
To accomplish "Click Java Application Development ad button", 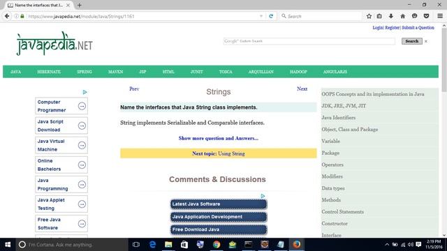I will (219, 217).
